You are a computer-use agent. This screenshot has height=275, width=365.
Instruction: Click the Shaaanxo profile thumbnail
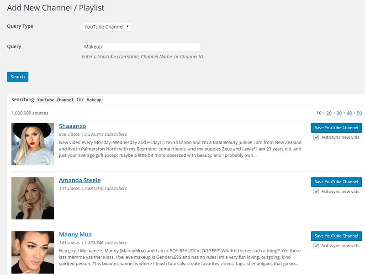pyautogui.click(x=32, y=144)
